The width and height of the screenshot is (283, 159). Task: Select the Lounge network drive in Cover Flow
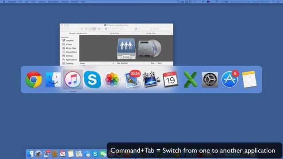126,49
